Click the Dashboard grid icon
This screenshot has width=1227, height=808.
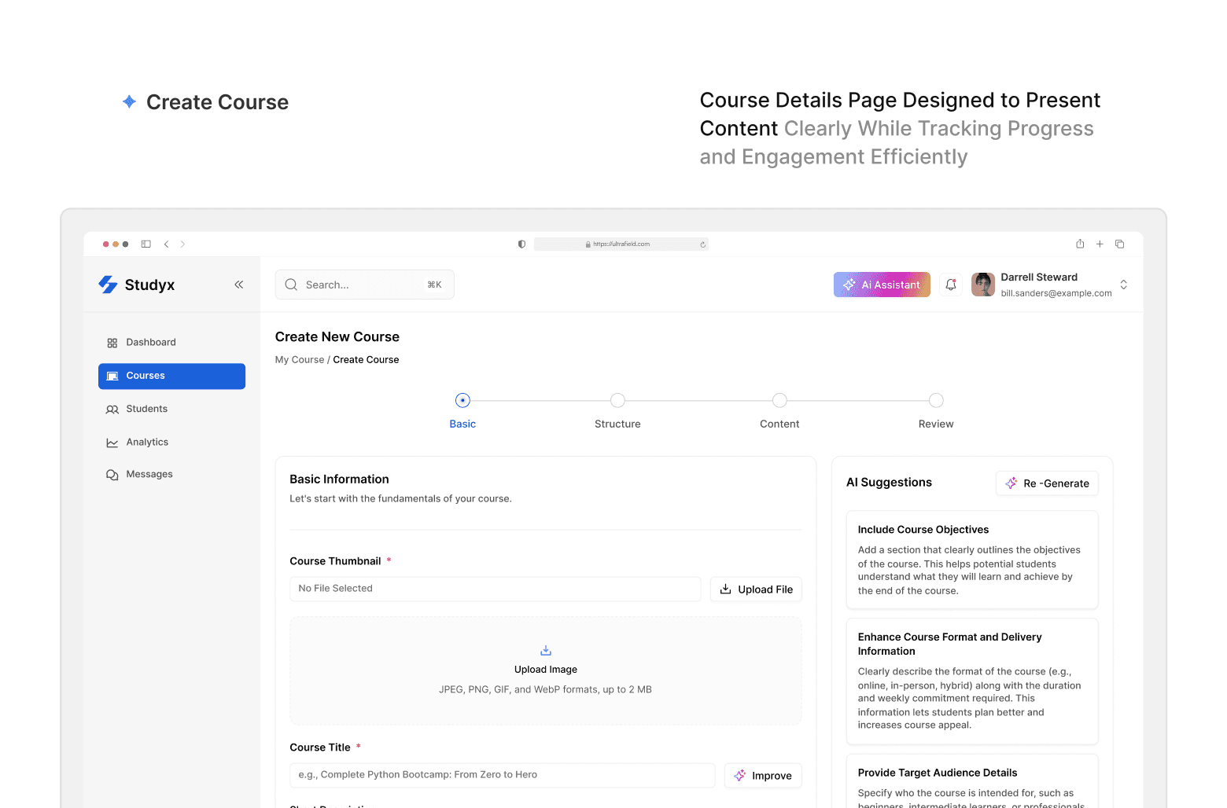(112, 343)
